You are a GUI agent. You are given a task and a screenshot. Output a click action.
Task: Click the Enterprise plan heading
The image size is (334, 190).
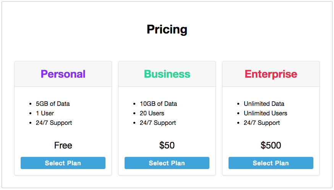click(x=271, y=74)
